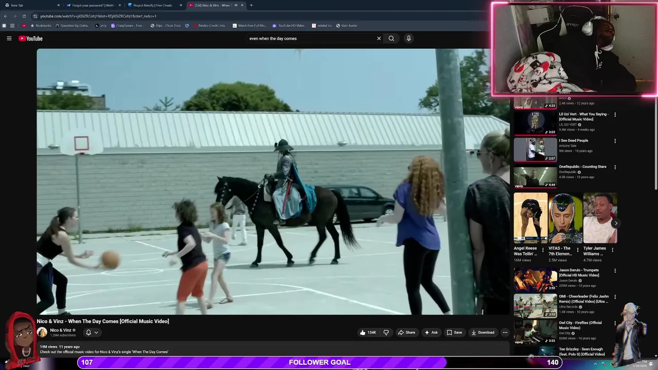Click the magnifying glass search button
658x370 pixels.
point(391,39)
